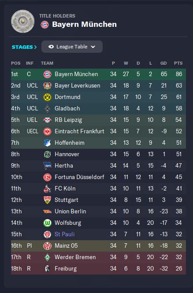Click Bayer Leverkusen club crest
This screenshot has height=293, width=193.
[47, 86]
